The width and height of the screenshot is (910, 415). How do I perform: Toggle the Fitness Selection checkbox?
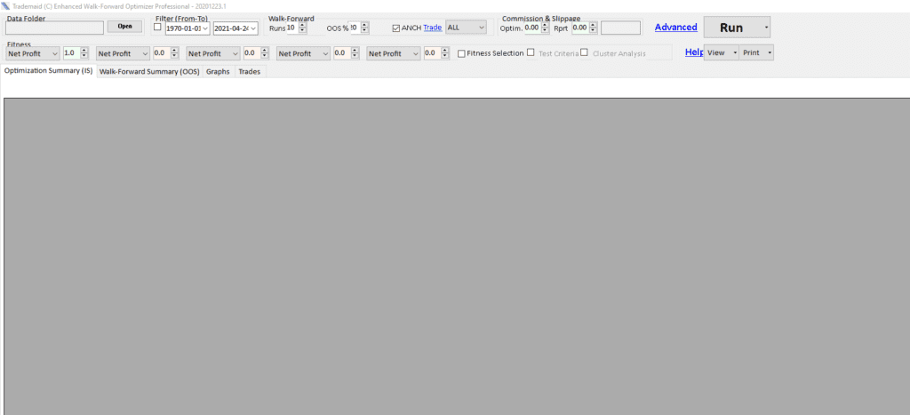pyautogui.click(x=461, y=53)
